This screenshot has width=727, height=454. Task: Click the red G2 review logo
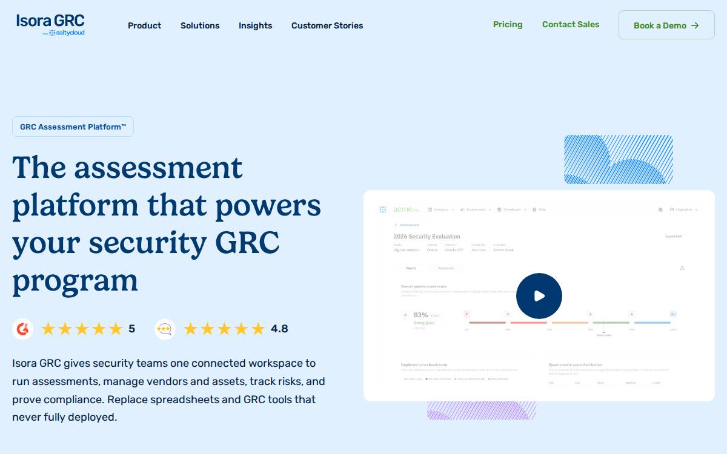23,329
